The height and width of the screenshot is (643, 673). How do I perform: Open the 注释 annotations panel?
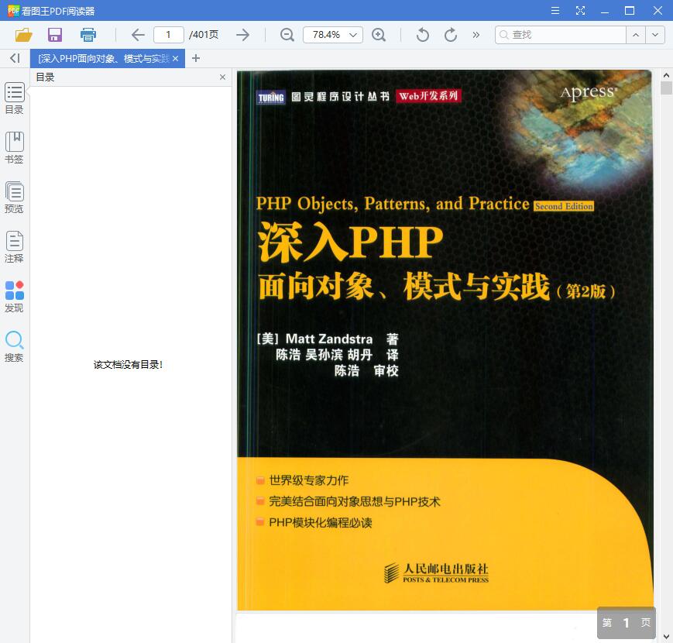point(14,246)
